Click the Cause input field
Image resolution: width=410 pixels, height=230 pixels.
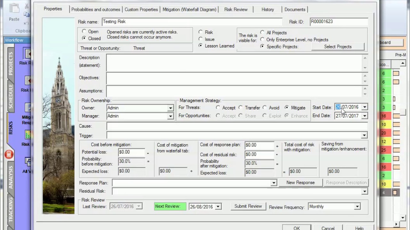(237, 126)
